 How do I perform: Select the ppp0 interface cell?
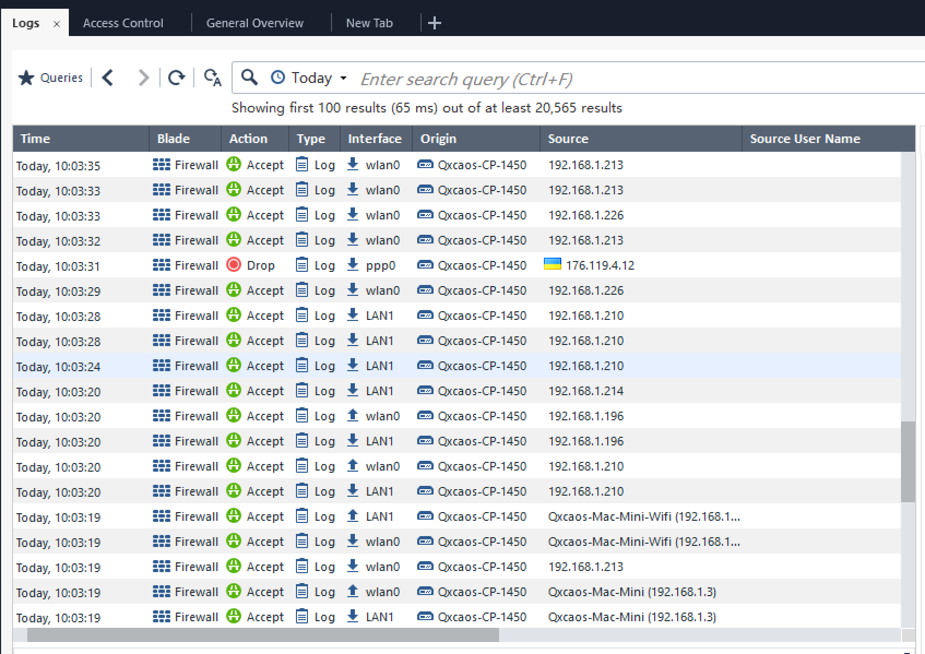pos(376,265)
